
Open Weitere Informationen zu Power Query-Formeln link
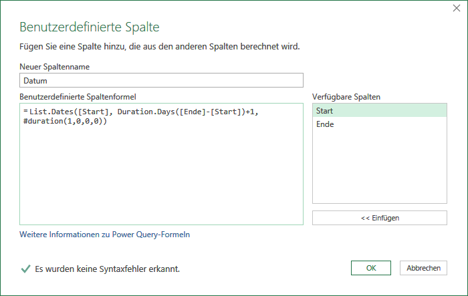pos(105,235)
